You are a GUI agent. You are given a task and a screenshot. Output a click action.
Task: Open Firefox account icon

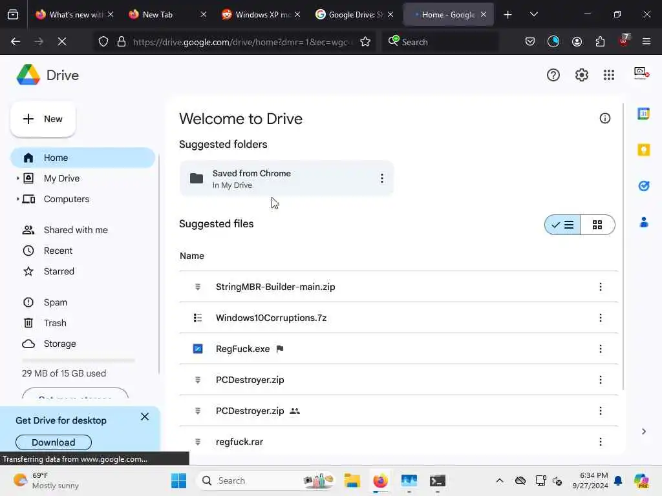577,42
